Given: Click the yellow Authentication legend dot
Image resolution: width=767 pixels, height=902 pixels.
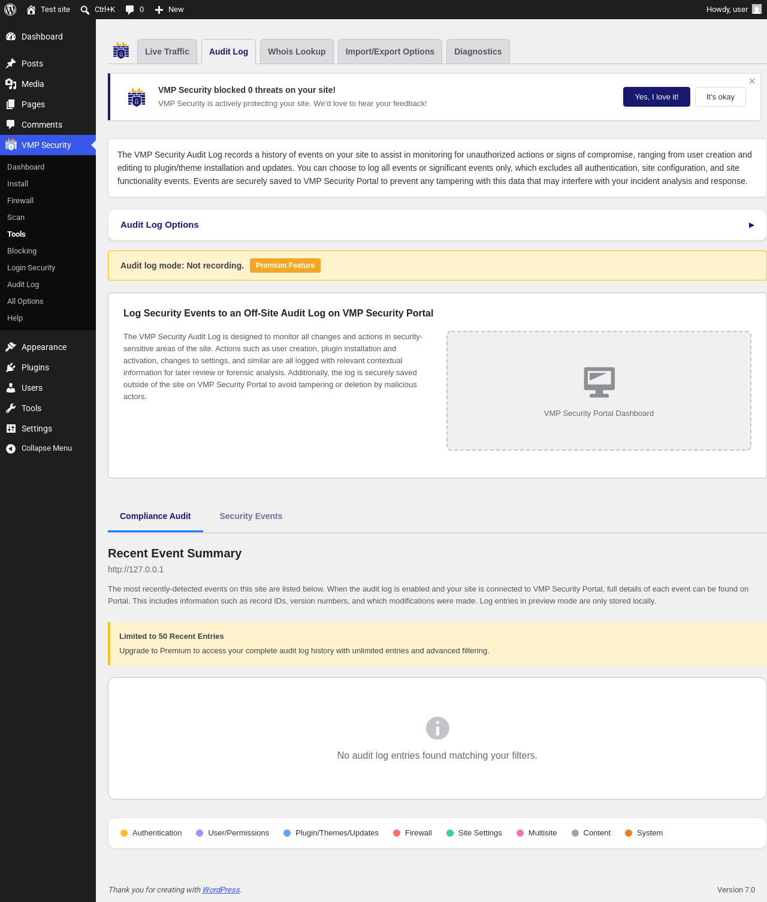Looking at the screenshot, I should coord(124,833).
